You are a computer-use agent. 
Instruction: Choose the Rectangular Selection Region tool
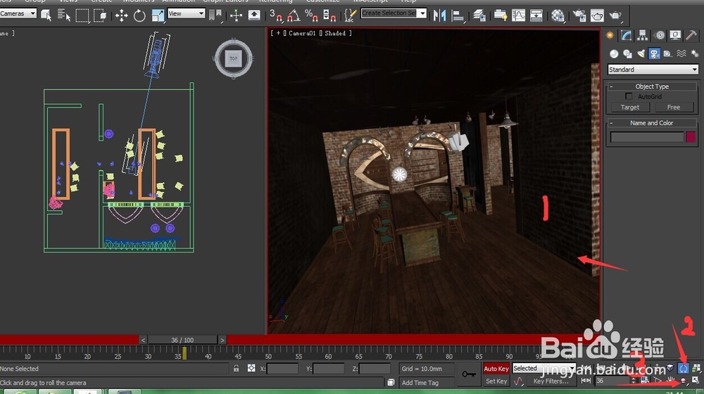pyautogui.click(x=82, y=15)
